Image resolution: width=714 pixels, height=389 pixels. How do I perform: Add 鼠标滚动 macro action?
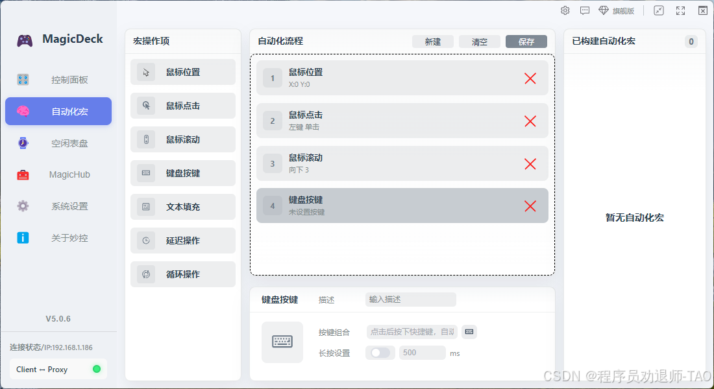183,139
